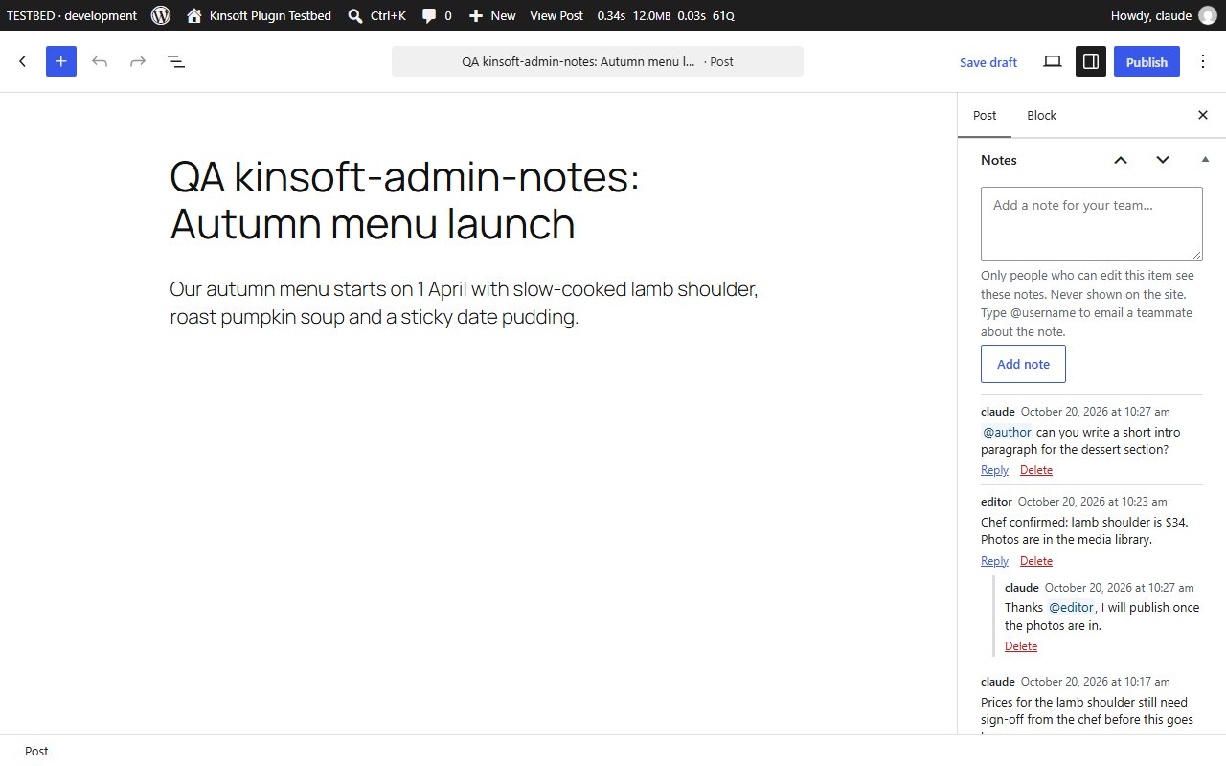
Task: Click the Post breadcrumb in footer
Action: 36,751
